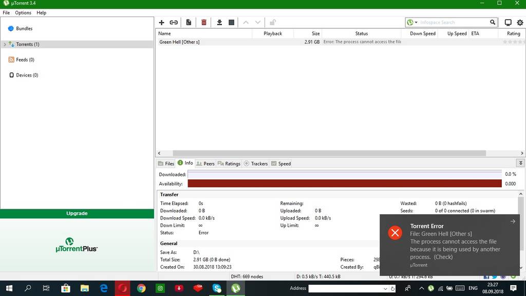Click the search magnifier icon
526x296 pixels.
coord(493,22)
